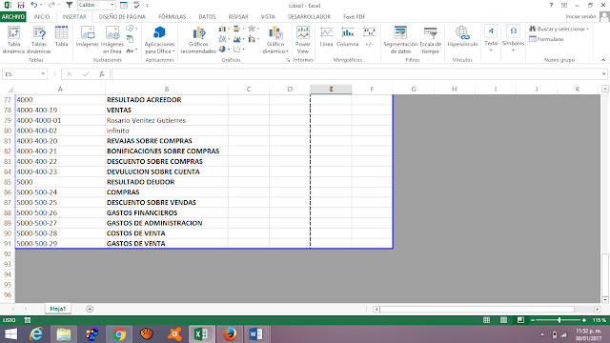Open Tablas dinámicas recomendadas

[x=39, y=40]
